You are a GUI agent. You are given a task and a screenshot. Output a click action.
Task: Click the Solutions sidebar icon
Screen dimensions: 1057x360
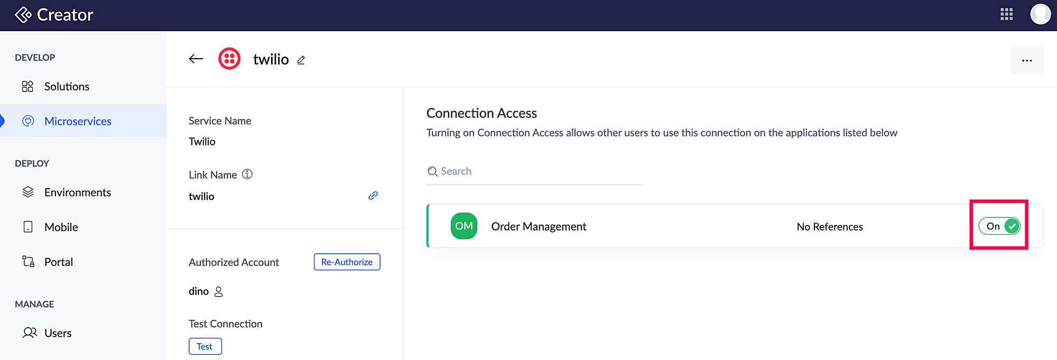tap(28, 86)
